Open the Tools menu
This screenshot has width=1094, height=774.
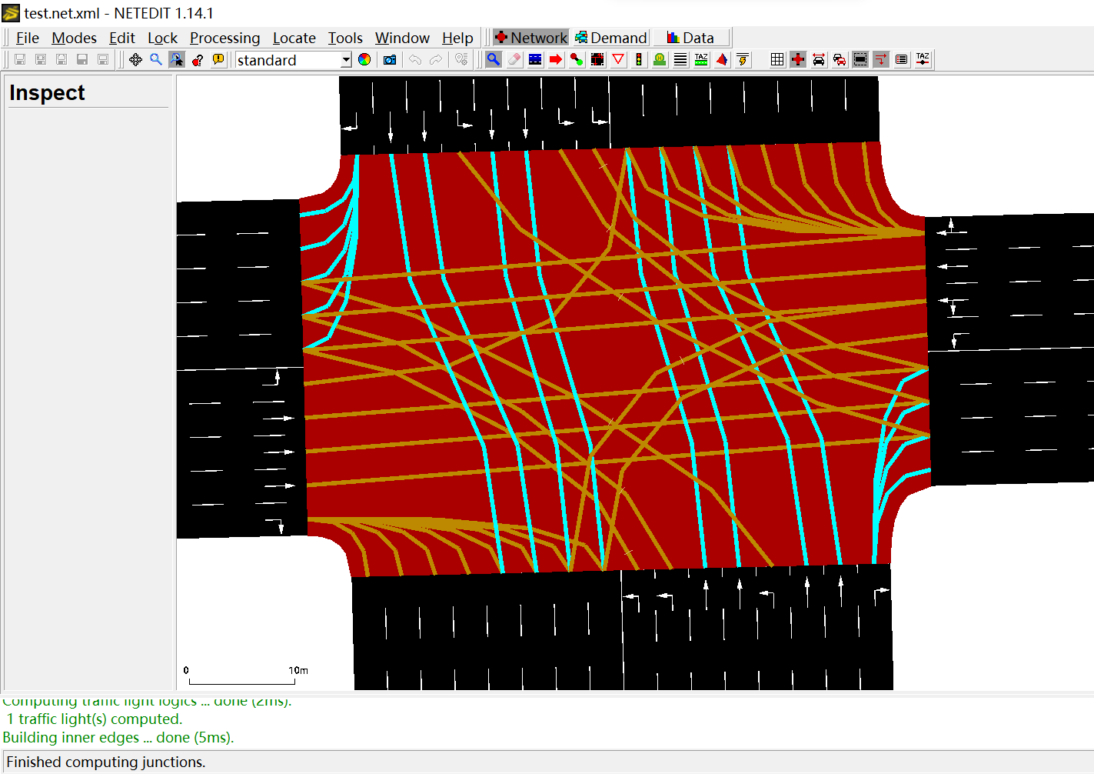345,38
